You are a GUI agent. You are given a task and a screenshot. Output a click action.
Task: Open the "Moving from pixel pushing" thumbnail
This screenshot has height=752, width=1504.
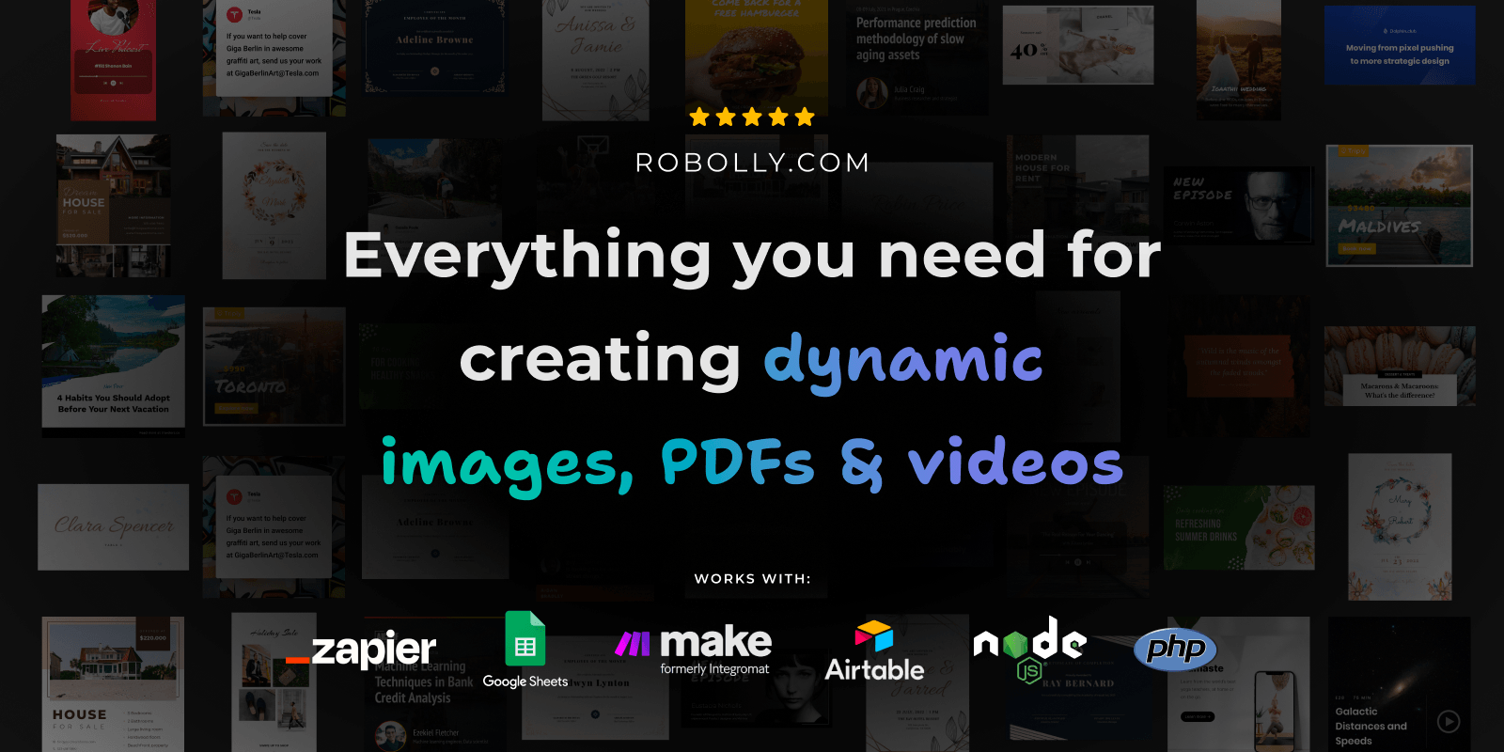click(1400, 45)
